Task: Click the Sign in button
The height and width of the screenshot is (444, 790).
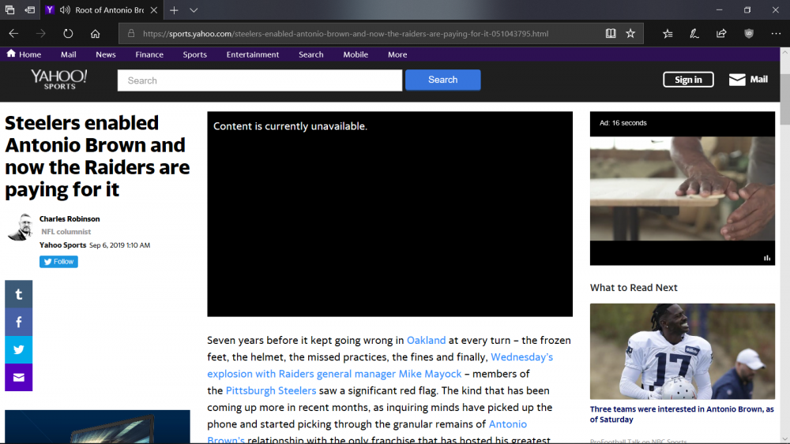Action: pyautogui.click(x=688, y=80)
